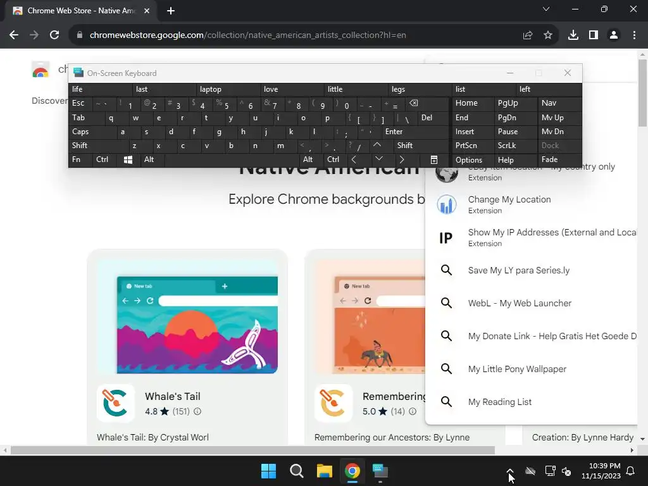Select 'WebL - My Web Launcher' suggestion
Image resolution: width=648 pixels, height=486 pixels.
531,303
